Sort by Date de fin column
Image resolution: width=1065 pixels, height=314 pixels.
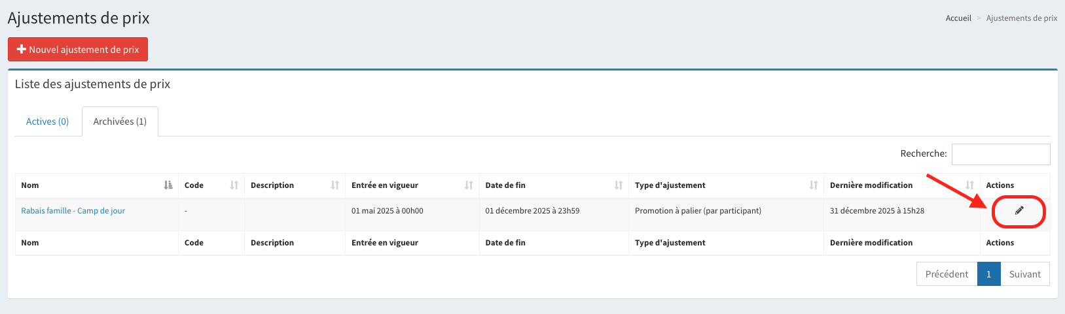click(x=554, y=185)
